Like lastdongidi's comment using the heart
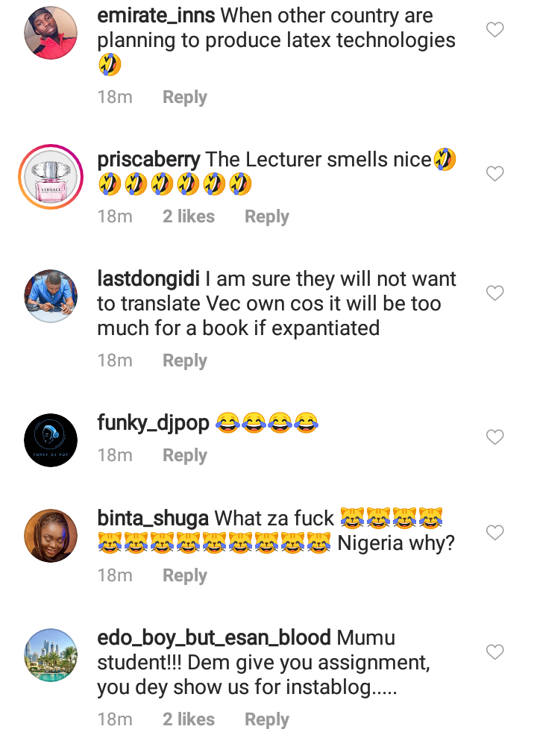 pos(494,293)
